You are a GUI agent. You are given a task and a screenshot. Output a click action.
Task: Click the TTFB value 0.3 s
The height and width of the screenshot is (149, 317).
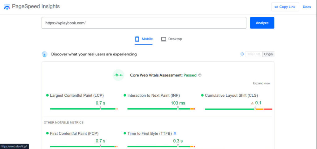[x=178, y=141]
